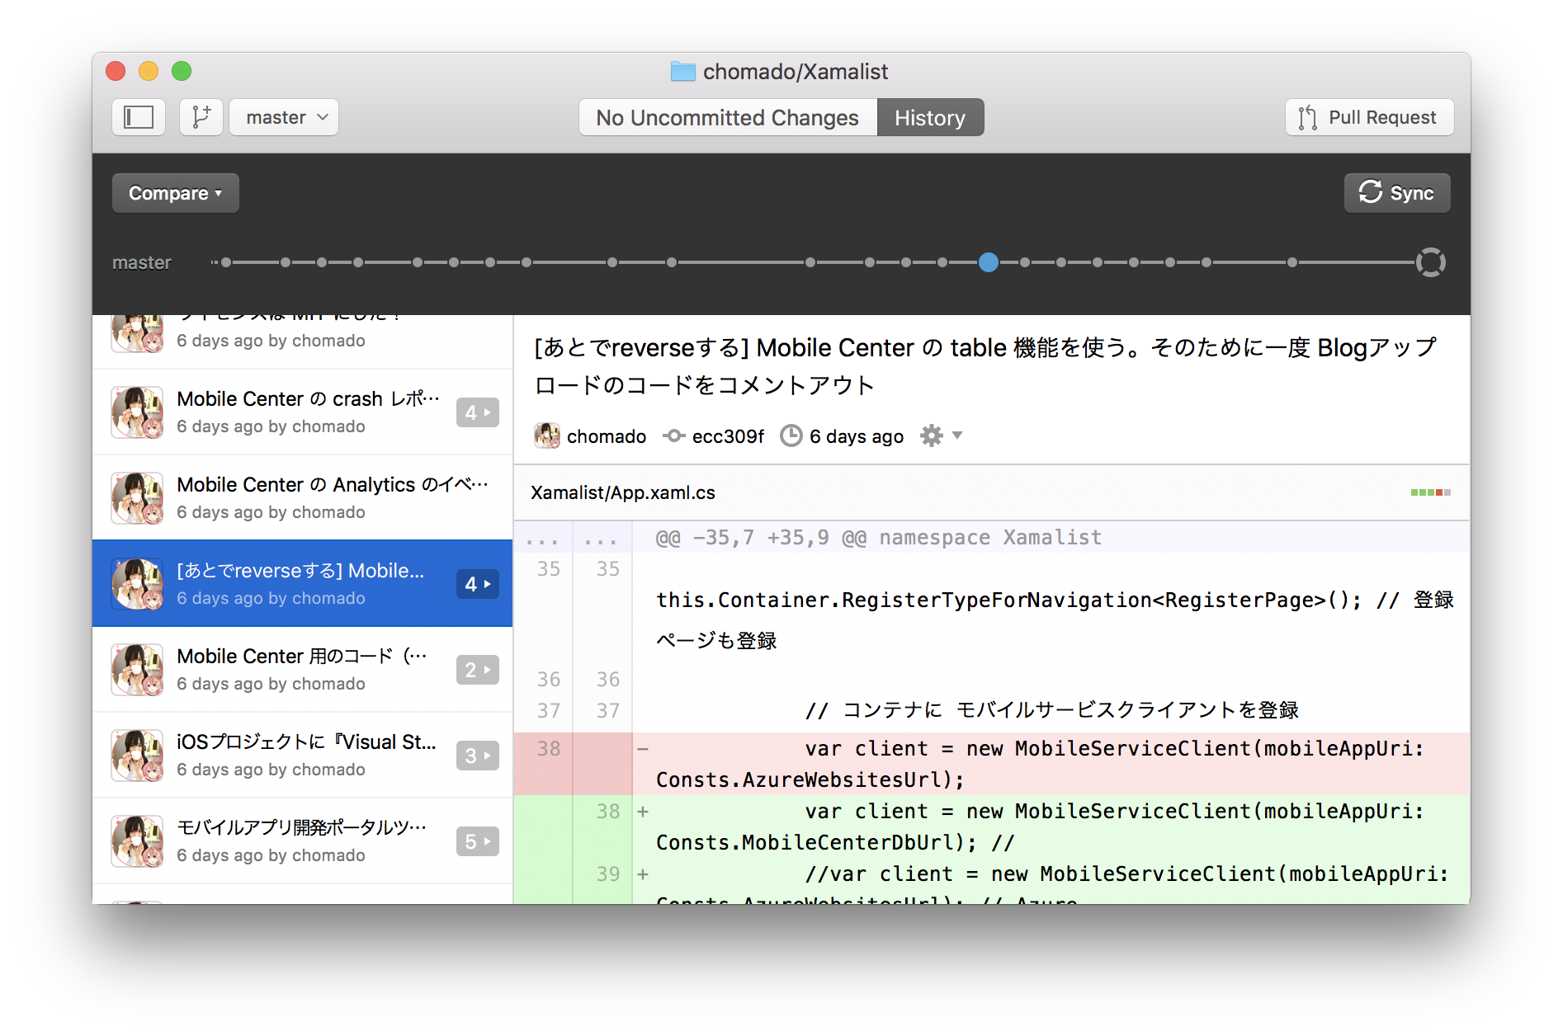Select commit 'iOSプロジェクトに『Visual St...'
The image size is (1563, 1036).
click(302, 755)
